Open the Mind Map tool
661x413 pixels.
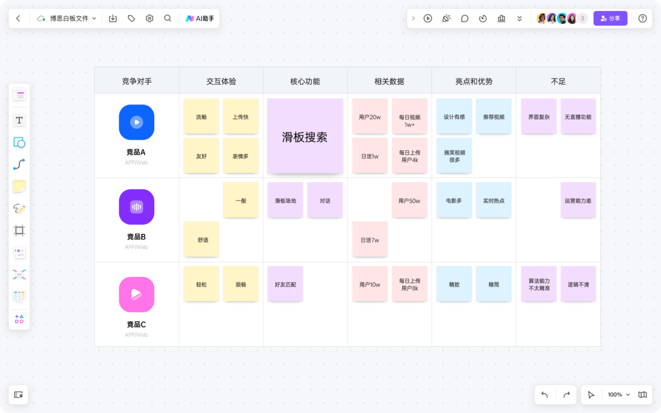click(19, 274)
